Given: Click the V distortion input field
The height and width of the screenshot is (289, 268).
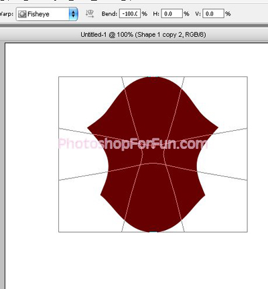Looking at the screenshot, I should (213, 13).
